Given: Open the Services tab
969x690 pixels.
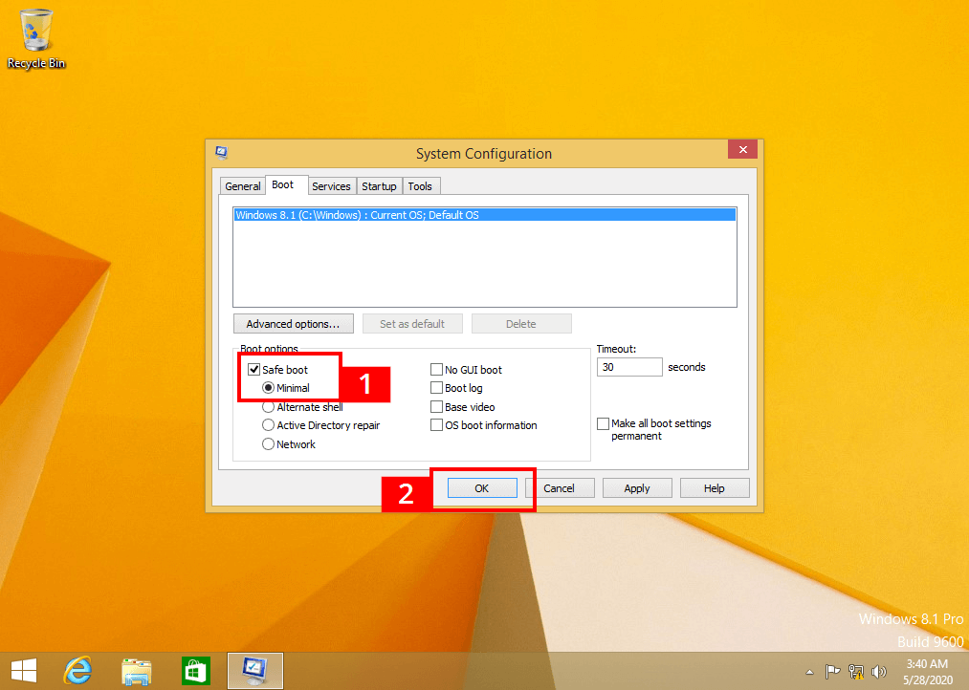Looking at the screenshot, I should click(331, 186).
